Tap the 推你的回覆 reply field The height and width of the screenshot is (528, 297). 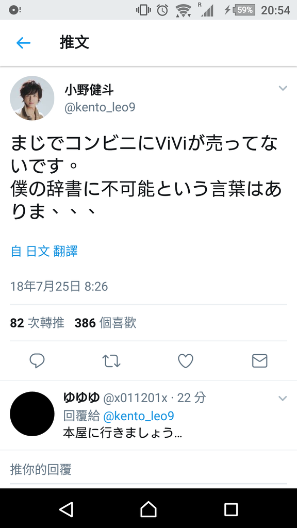[x=148, y=469]
